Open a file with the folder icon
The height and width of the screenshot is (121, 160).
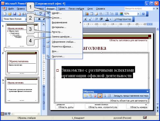click(10, 14)
